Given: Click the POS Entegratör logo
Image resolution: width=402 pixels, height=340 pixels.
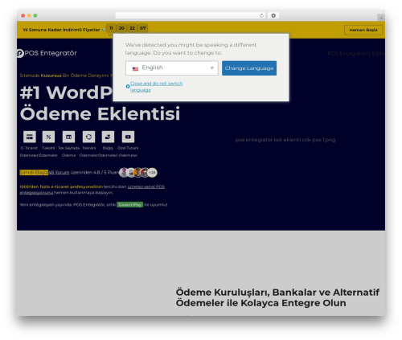Looking at the screenshot, I should [47, 53].
